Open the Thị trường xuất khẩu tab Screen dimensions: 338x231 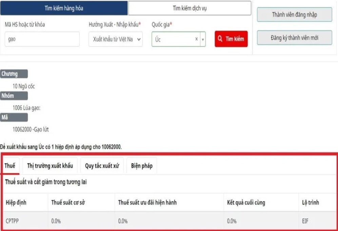(x=50, y=166)
